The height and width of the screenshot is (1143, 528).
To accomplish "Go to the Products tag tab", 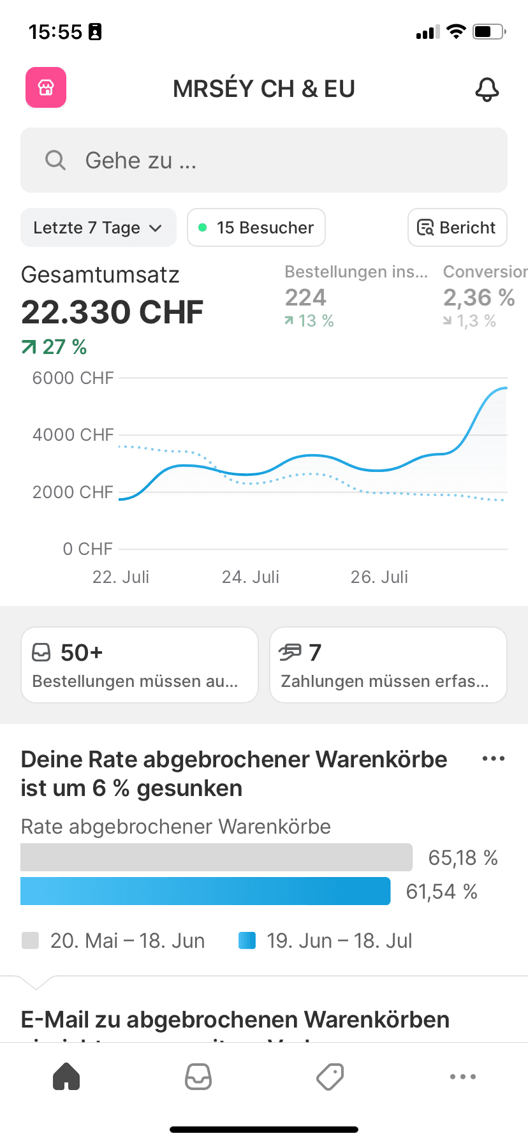I will [330, 1077].
